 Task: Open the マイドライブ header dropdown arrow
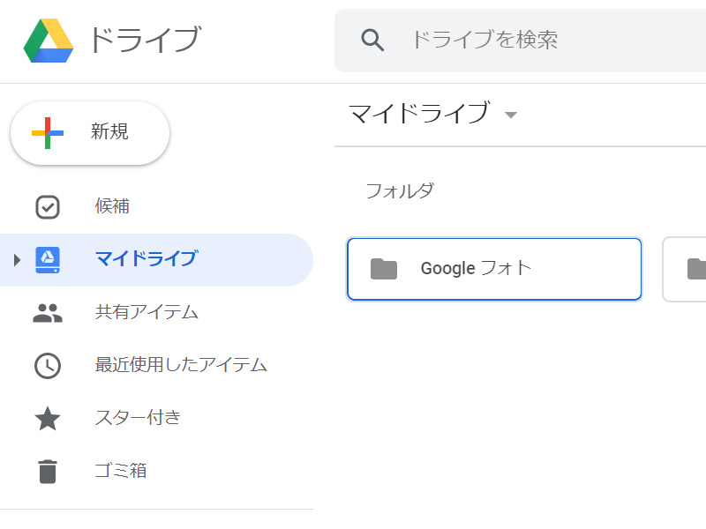click(513, 115)
